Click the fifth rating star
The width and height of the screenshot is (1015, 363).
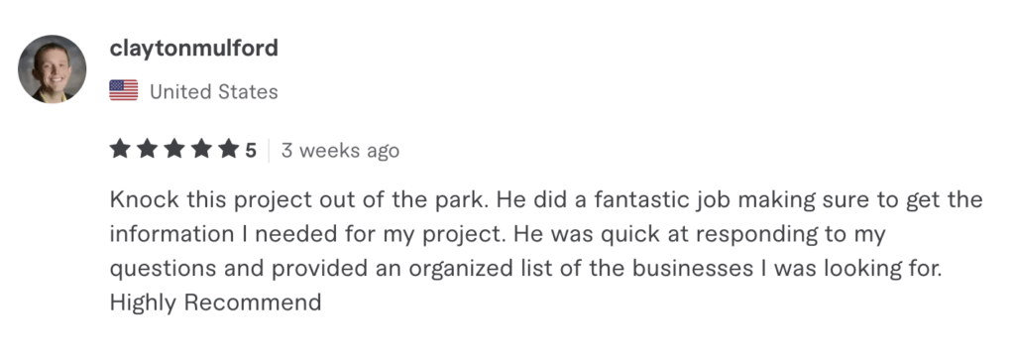point(229,150)
